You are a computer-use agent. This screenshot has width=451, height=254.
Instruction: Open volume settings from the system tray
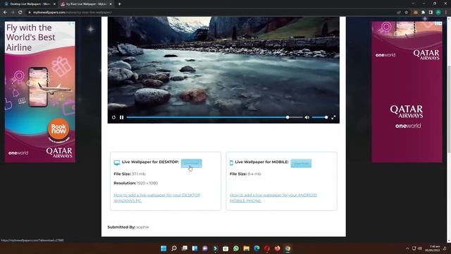pyautogui.click(x=420, y=248)
